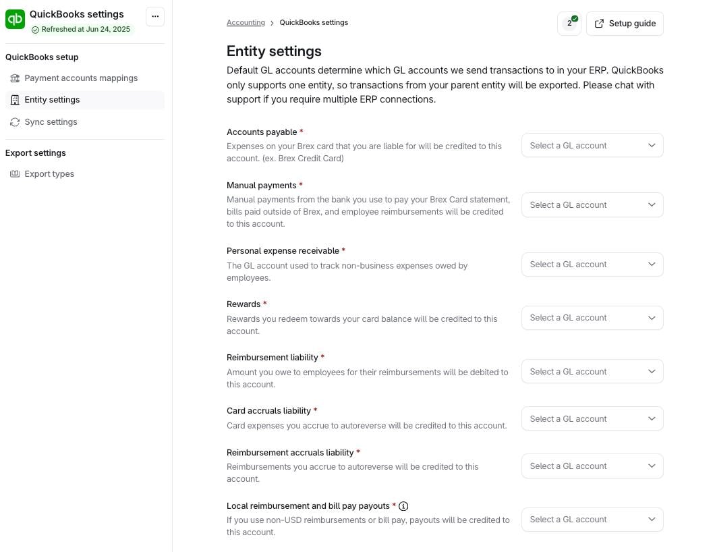This screenshot has width=713, height=552.
Task: Click the Payment accounts mappings bank icon
Action: (15, 78)
